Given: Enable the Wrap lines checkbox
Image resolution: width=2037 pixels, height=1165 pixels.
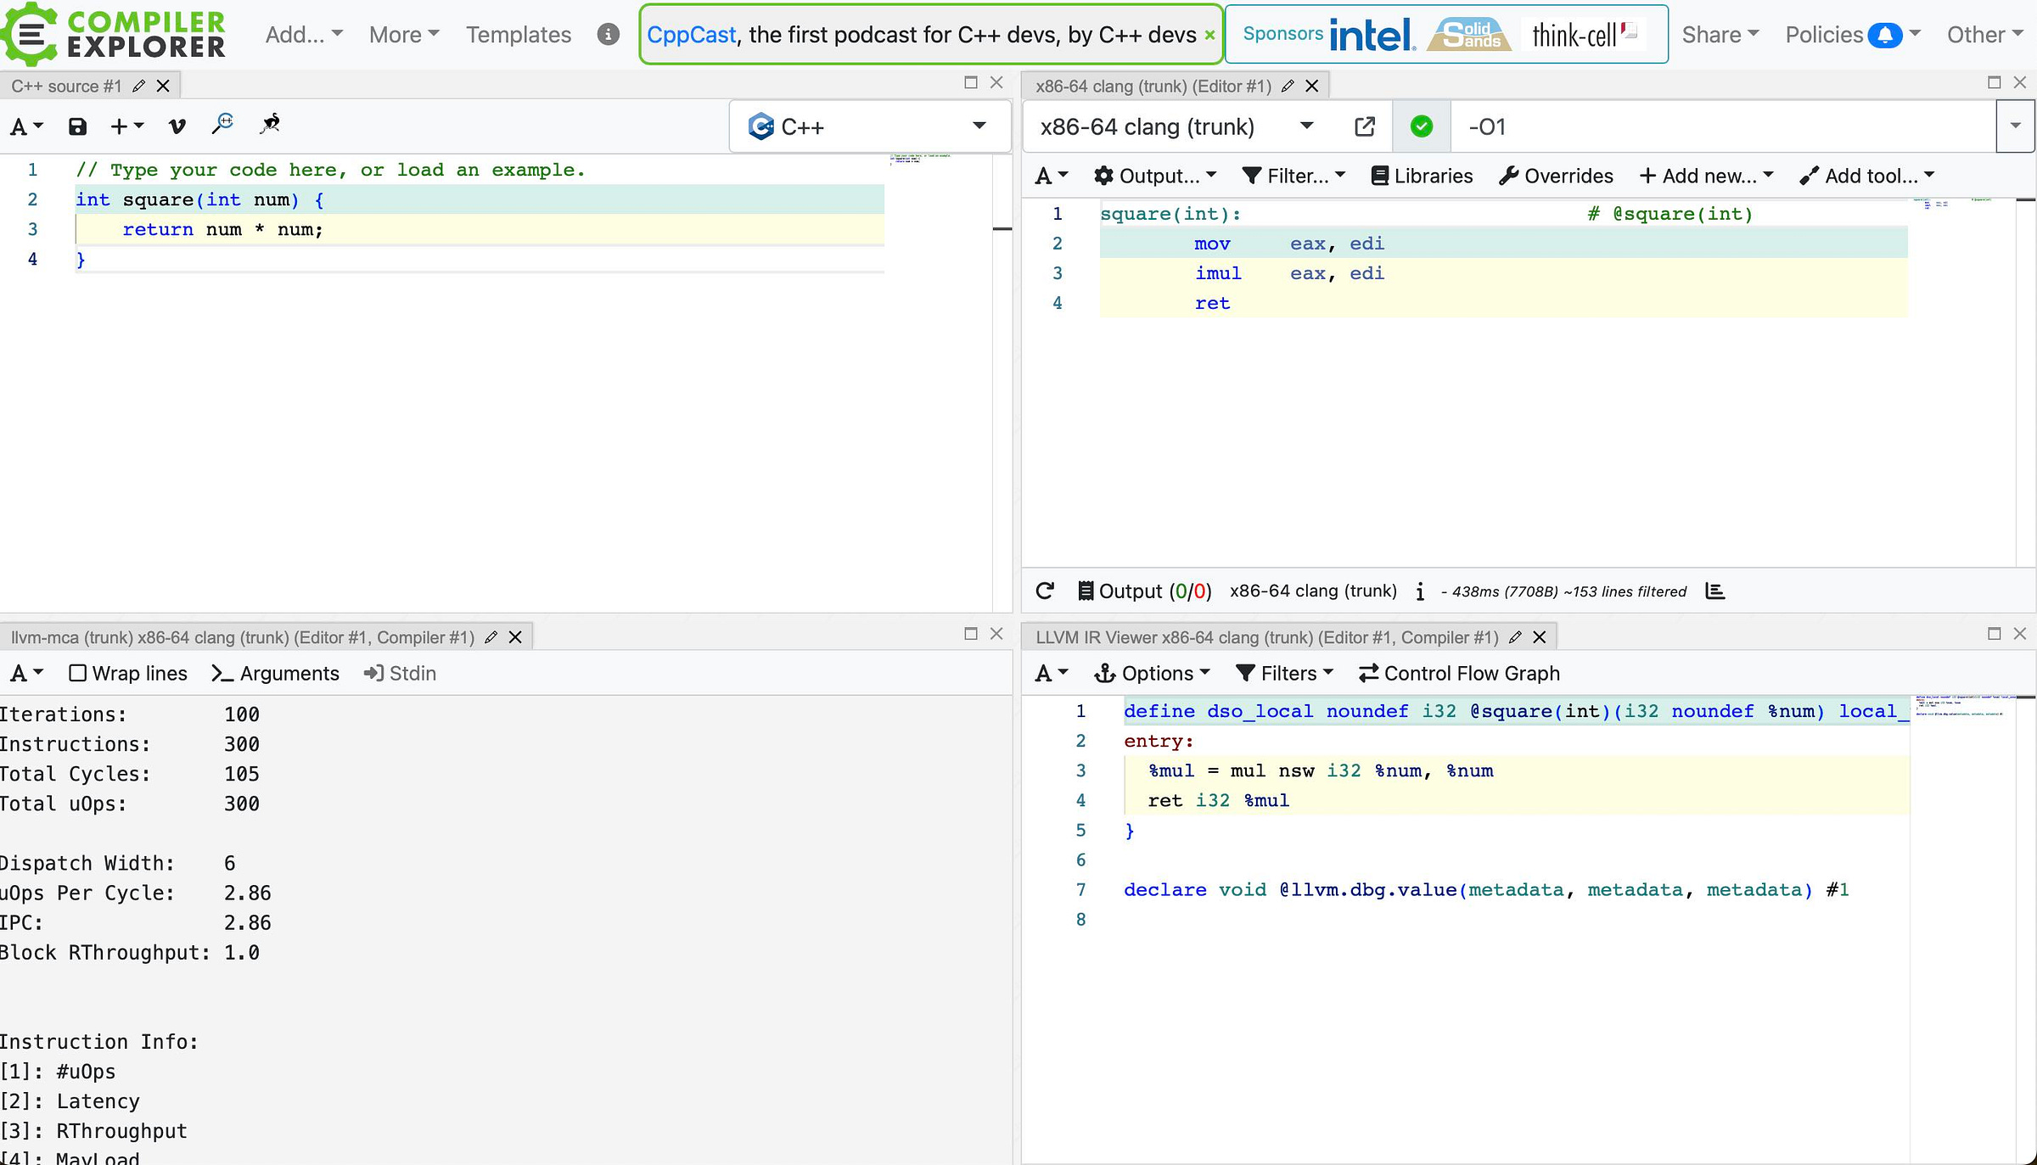Looking at the screenshot, I should coord(77,673).
